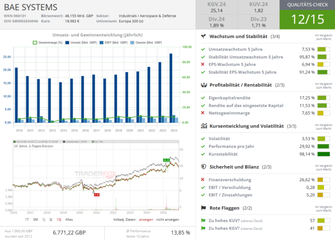The width and height of the screenshot is (335, 240).
Task: Click the green checkmark beside Eigenkapitalrendite
Action: pyautogui.click(x=203, y=97)
